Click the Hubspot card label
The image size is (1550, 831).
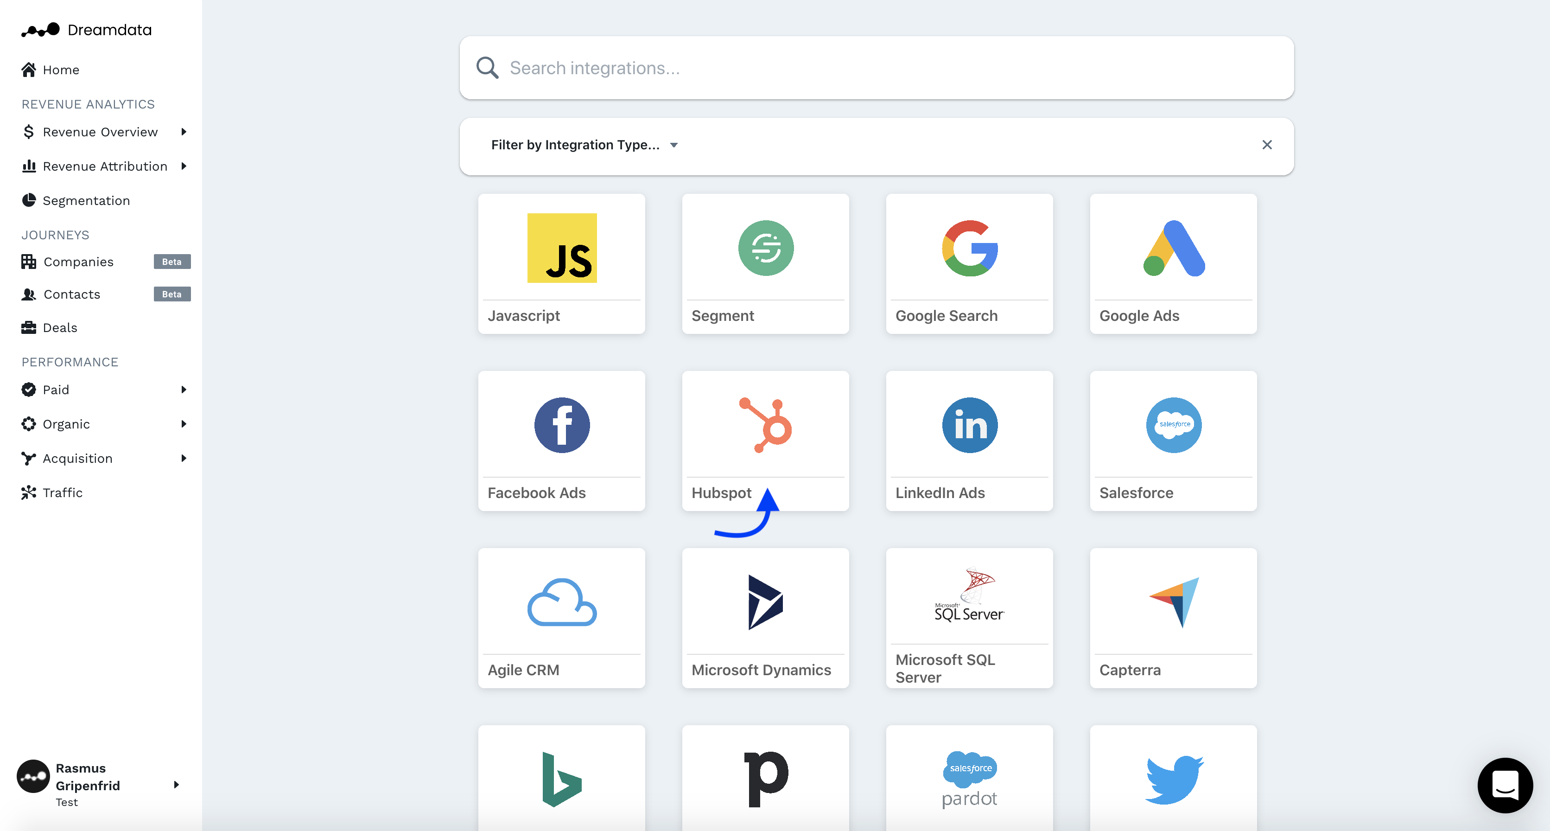pyautogui.click(x=721, y=493)
